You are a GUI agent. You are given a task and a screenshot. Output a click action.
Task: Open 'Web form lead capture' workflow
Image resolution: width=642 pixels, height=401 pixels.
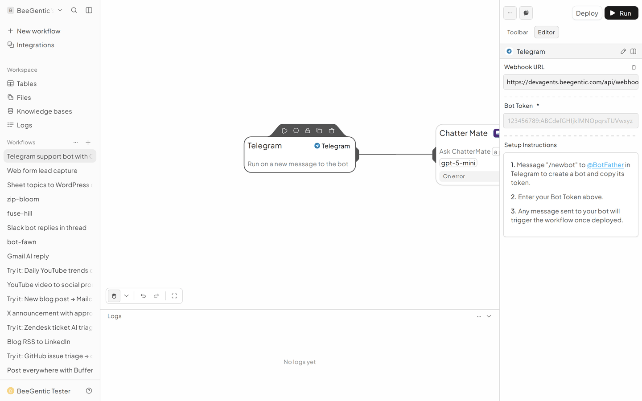[x=50, y=171]
